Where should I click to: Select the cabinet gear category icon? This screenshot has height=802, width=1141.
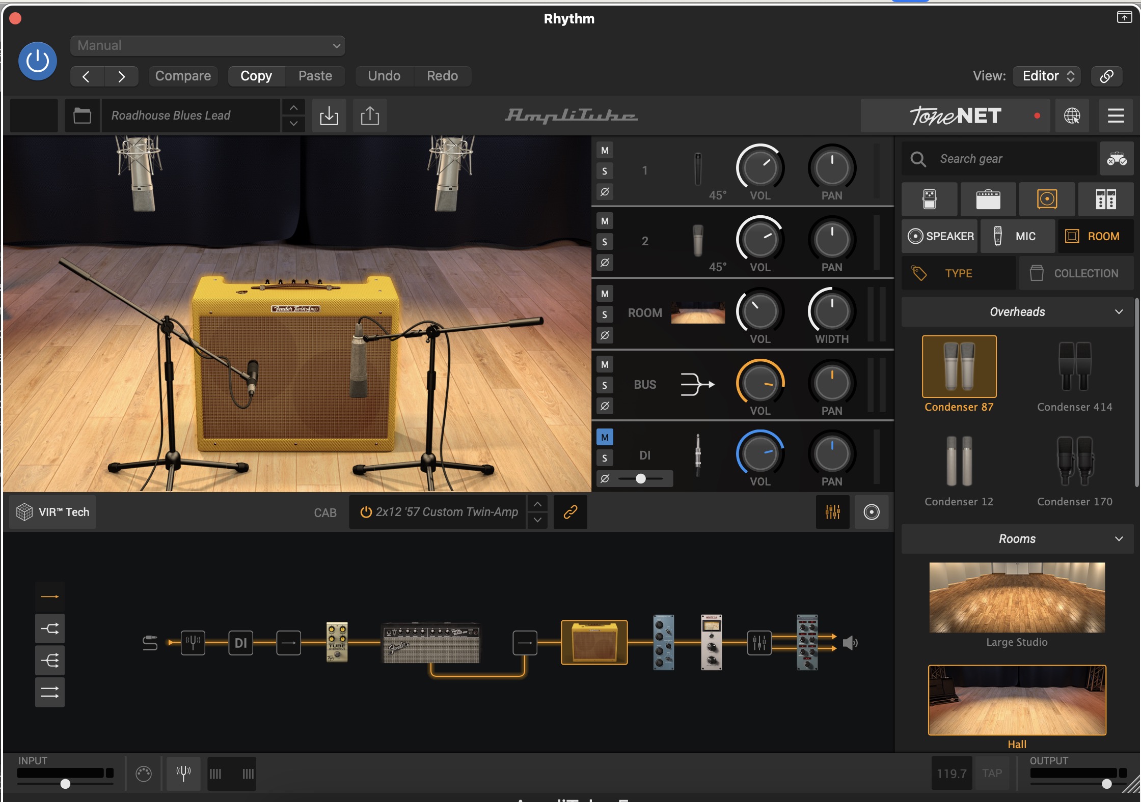coord(1047,199)
